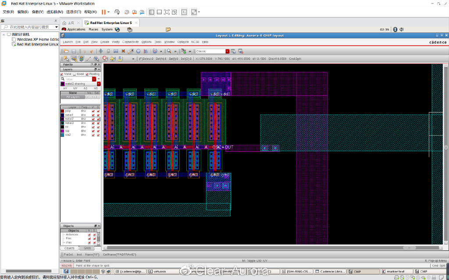Click the Save disk icon in Virtuoso toolbar
Screen dimensions: 449x280
click(74, 51)
